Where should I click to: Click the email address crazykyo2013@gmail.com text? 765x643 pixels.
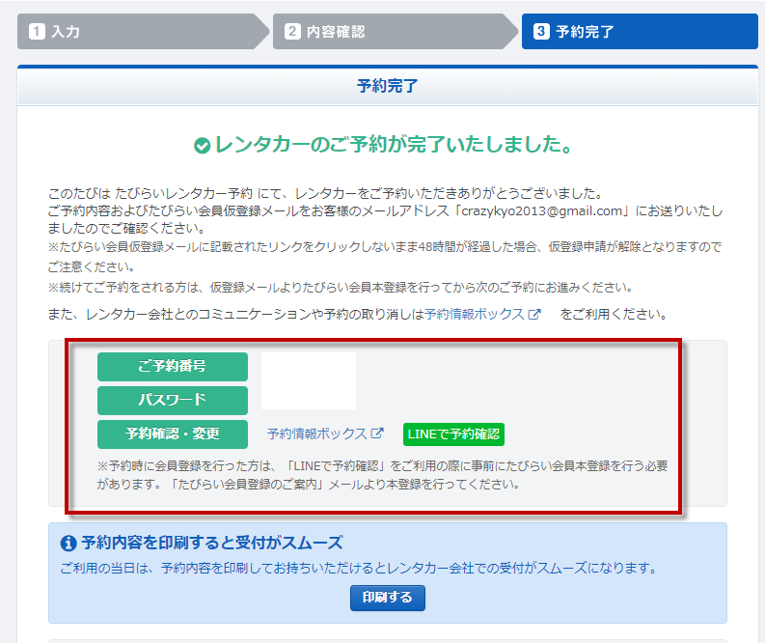coord(542,210)
